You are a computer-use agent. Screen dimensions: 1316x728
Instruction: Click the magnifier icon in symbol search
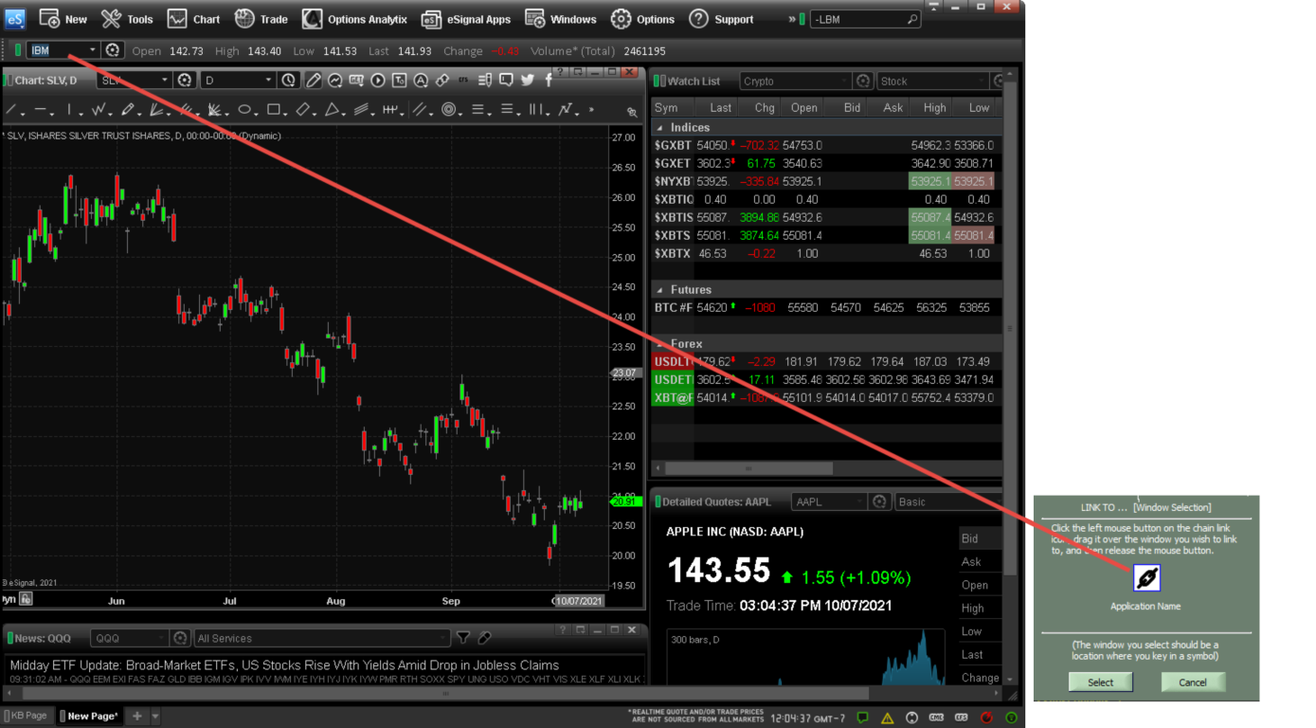912,19
